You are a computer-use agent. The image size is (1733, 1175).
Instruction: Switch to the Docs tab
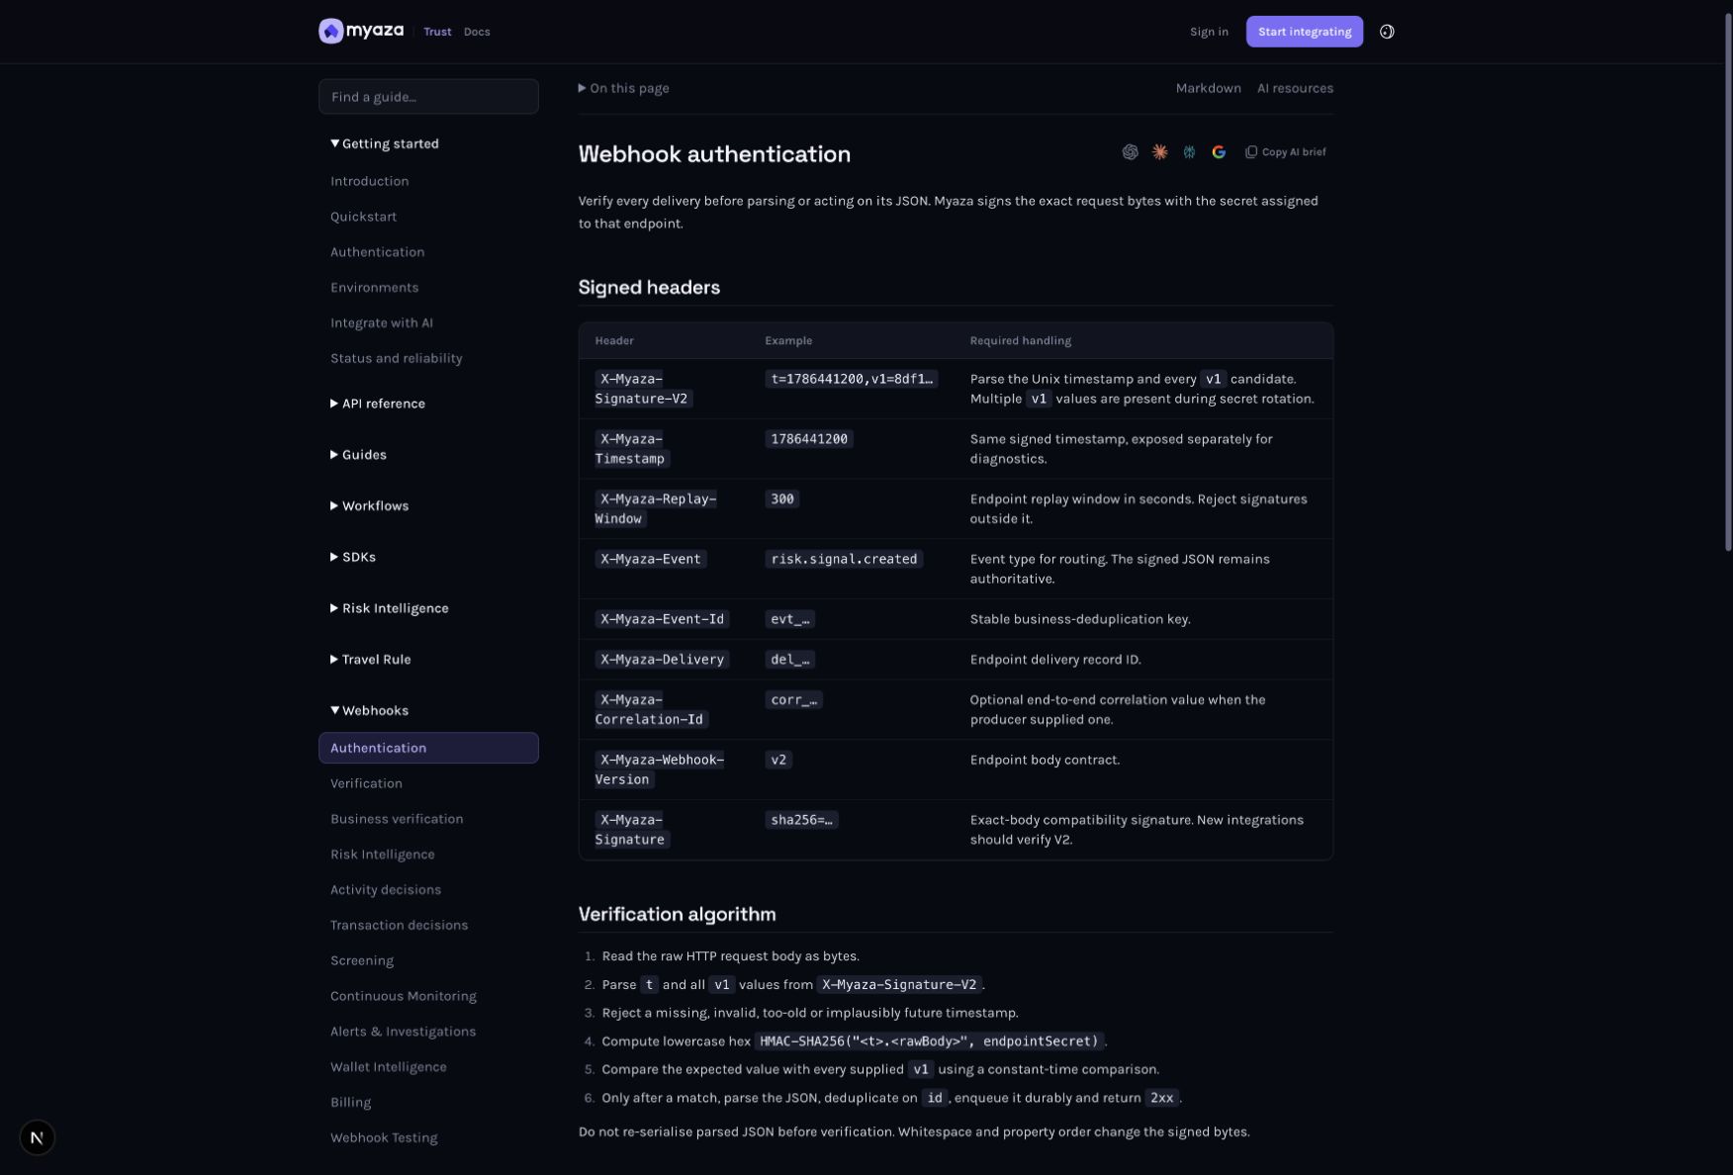pos(477,32)
